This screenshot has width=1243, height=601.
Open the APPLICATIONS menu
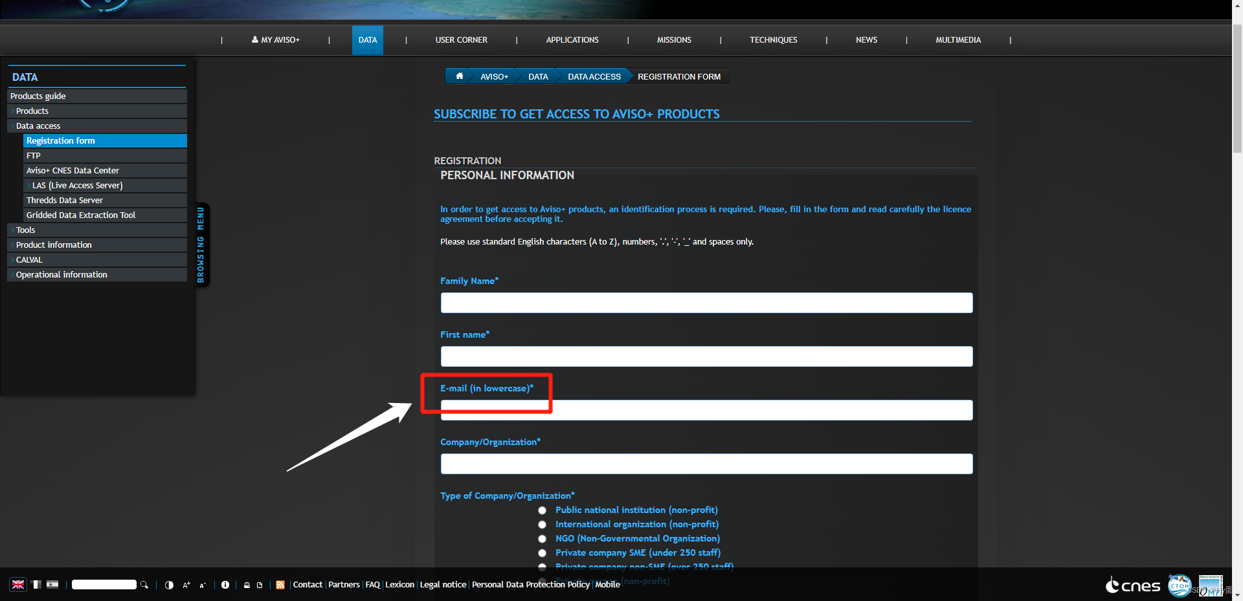pos(572,40)
